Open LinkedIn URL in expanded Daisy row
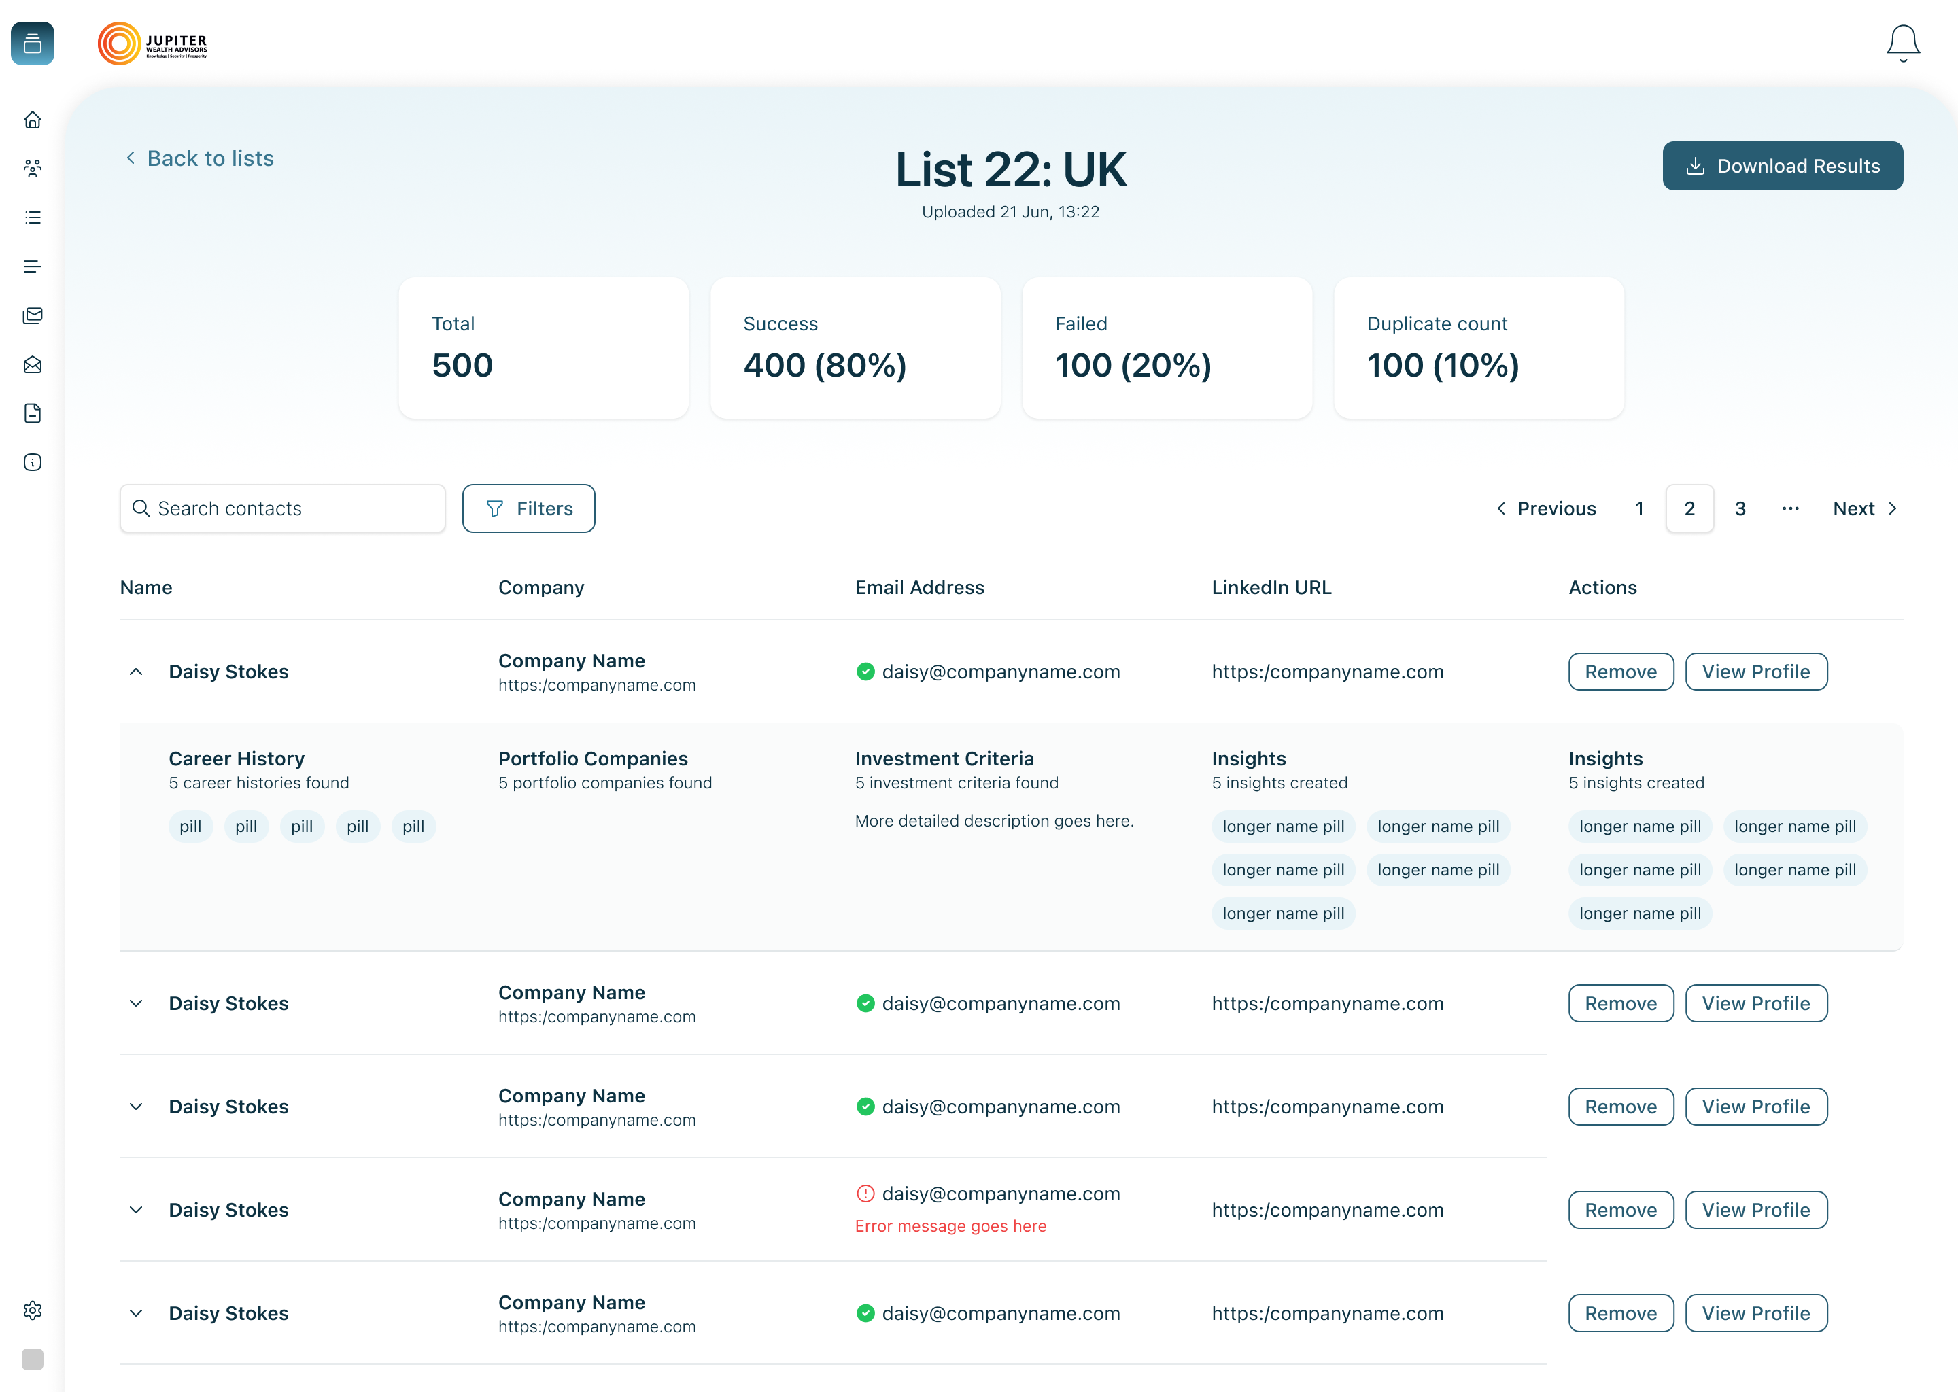 click(x=1328, y=671)
